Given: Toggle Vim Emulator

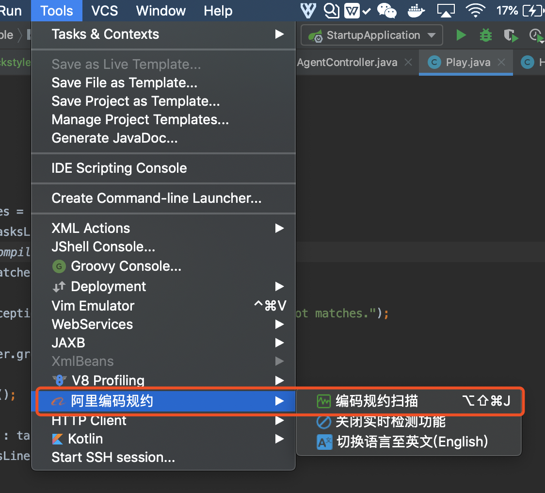Looking at the screenshot, I should pos(163,306).
